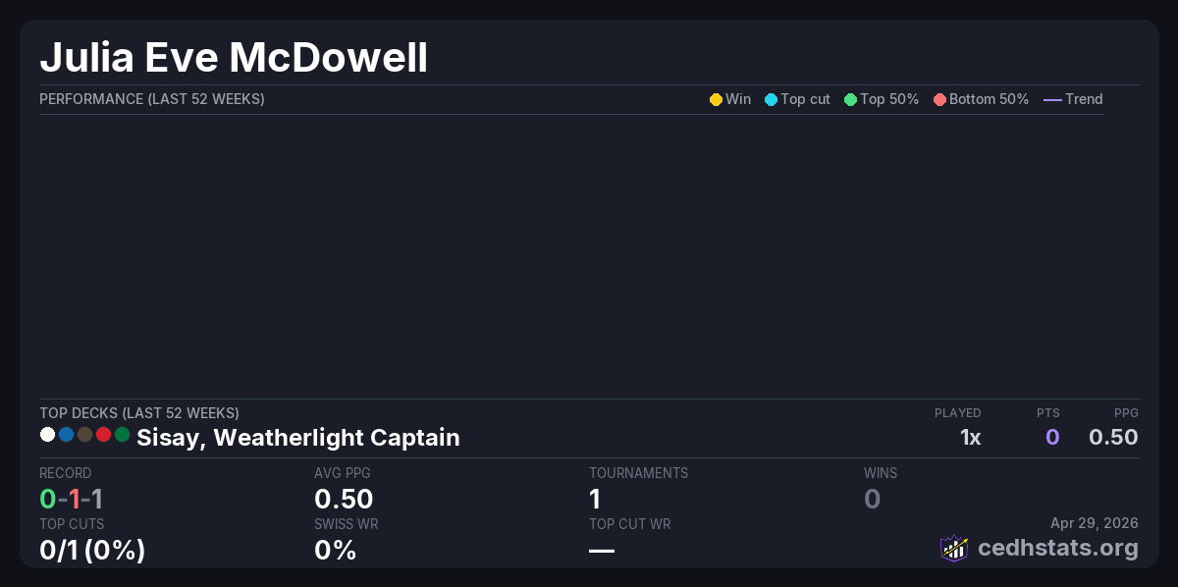Click the cedhstats logo icon
Viewport: 1178px width, 587px height.
[x=954, y=548]
